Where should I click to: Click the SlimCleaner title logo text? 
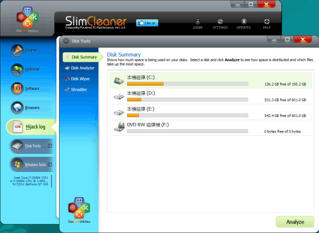pos(96,21)
